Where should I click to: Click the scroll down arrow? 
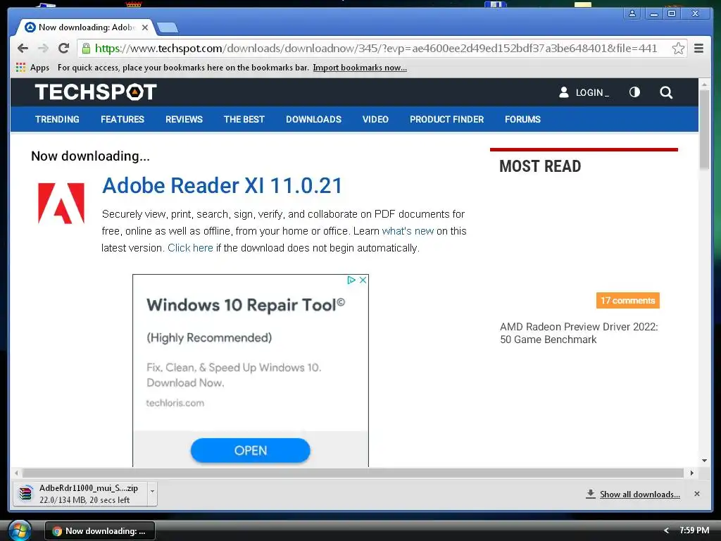pos(704,461)
